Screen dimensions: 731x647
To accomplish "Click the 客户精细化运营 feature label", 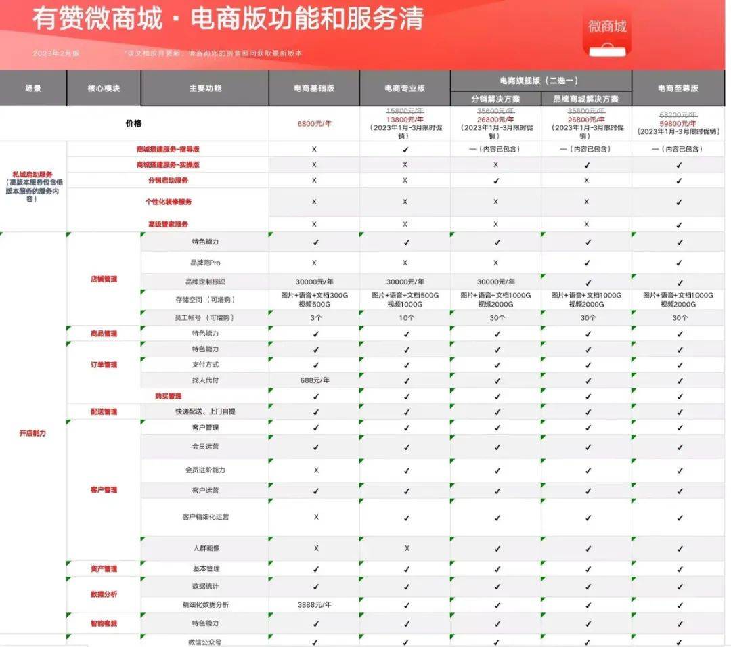I will 205,517.
